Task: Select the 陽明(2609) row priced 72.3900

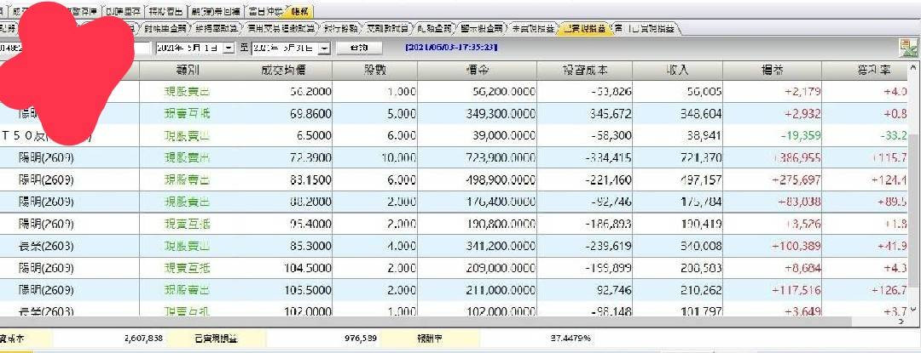Action: point(454,158)
